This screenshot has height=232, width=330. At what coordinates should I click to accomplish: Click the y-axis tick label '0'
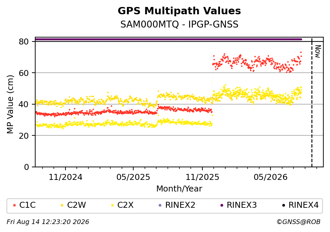[x=27, y=167]
